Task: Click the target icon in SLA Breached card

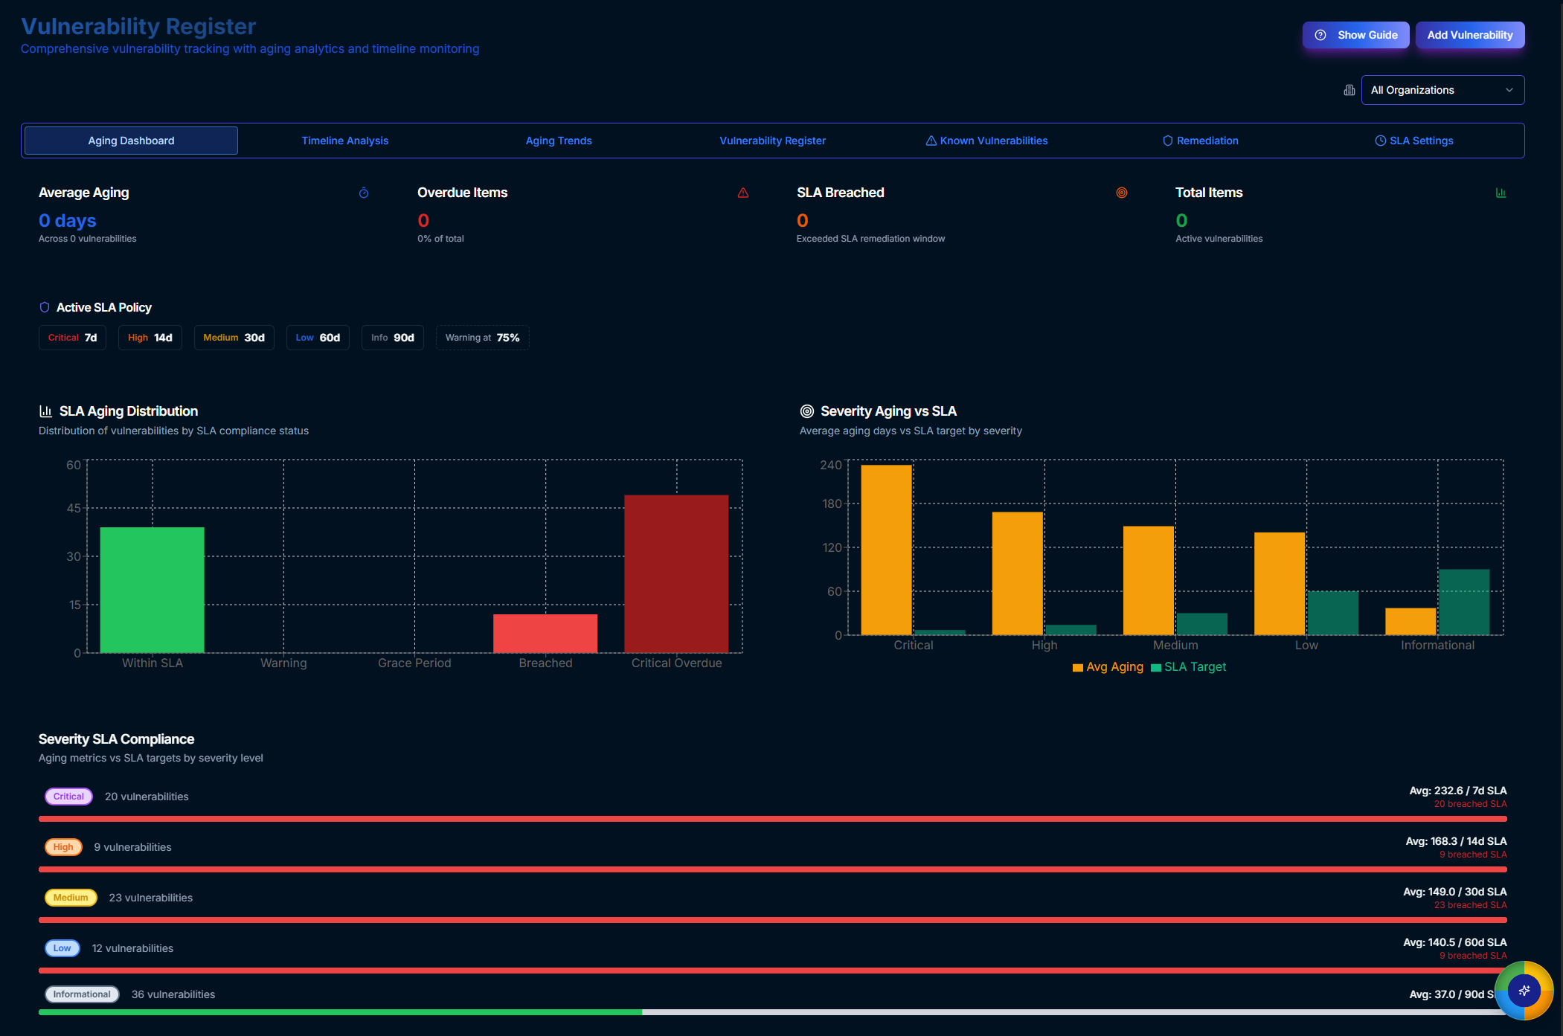Action: pos(1122,193)
